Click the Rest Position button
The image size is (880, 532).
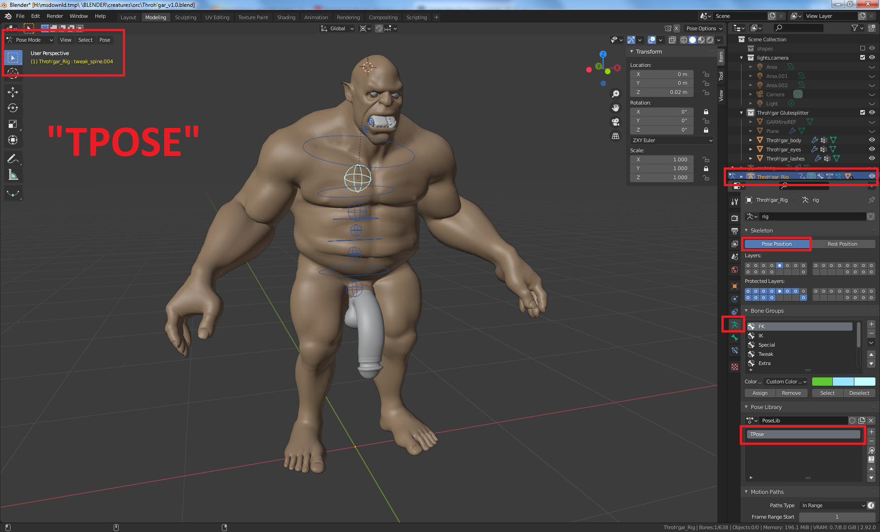[x=843, y=244]
